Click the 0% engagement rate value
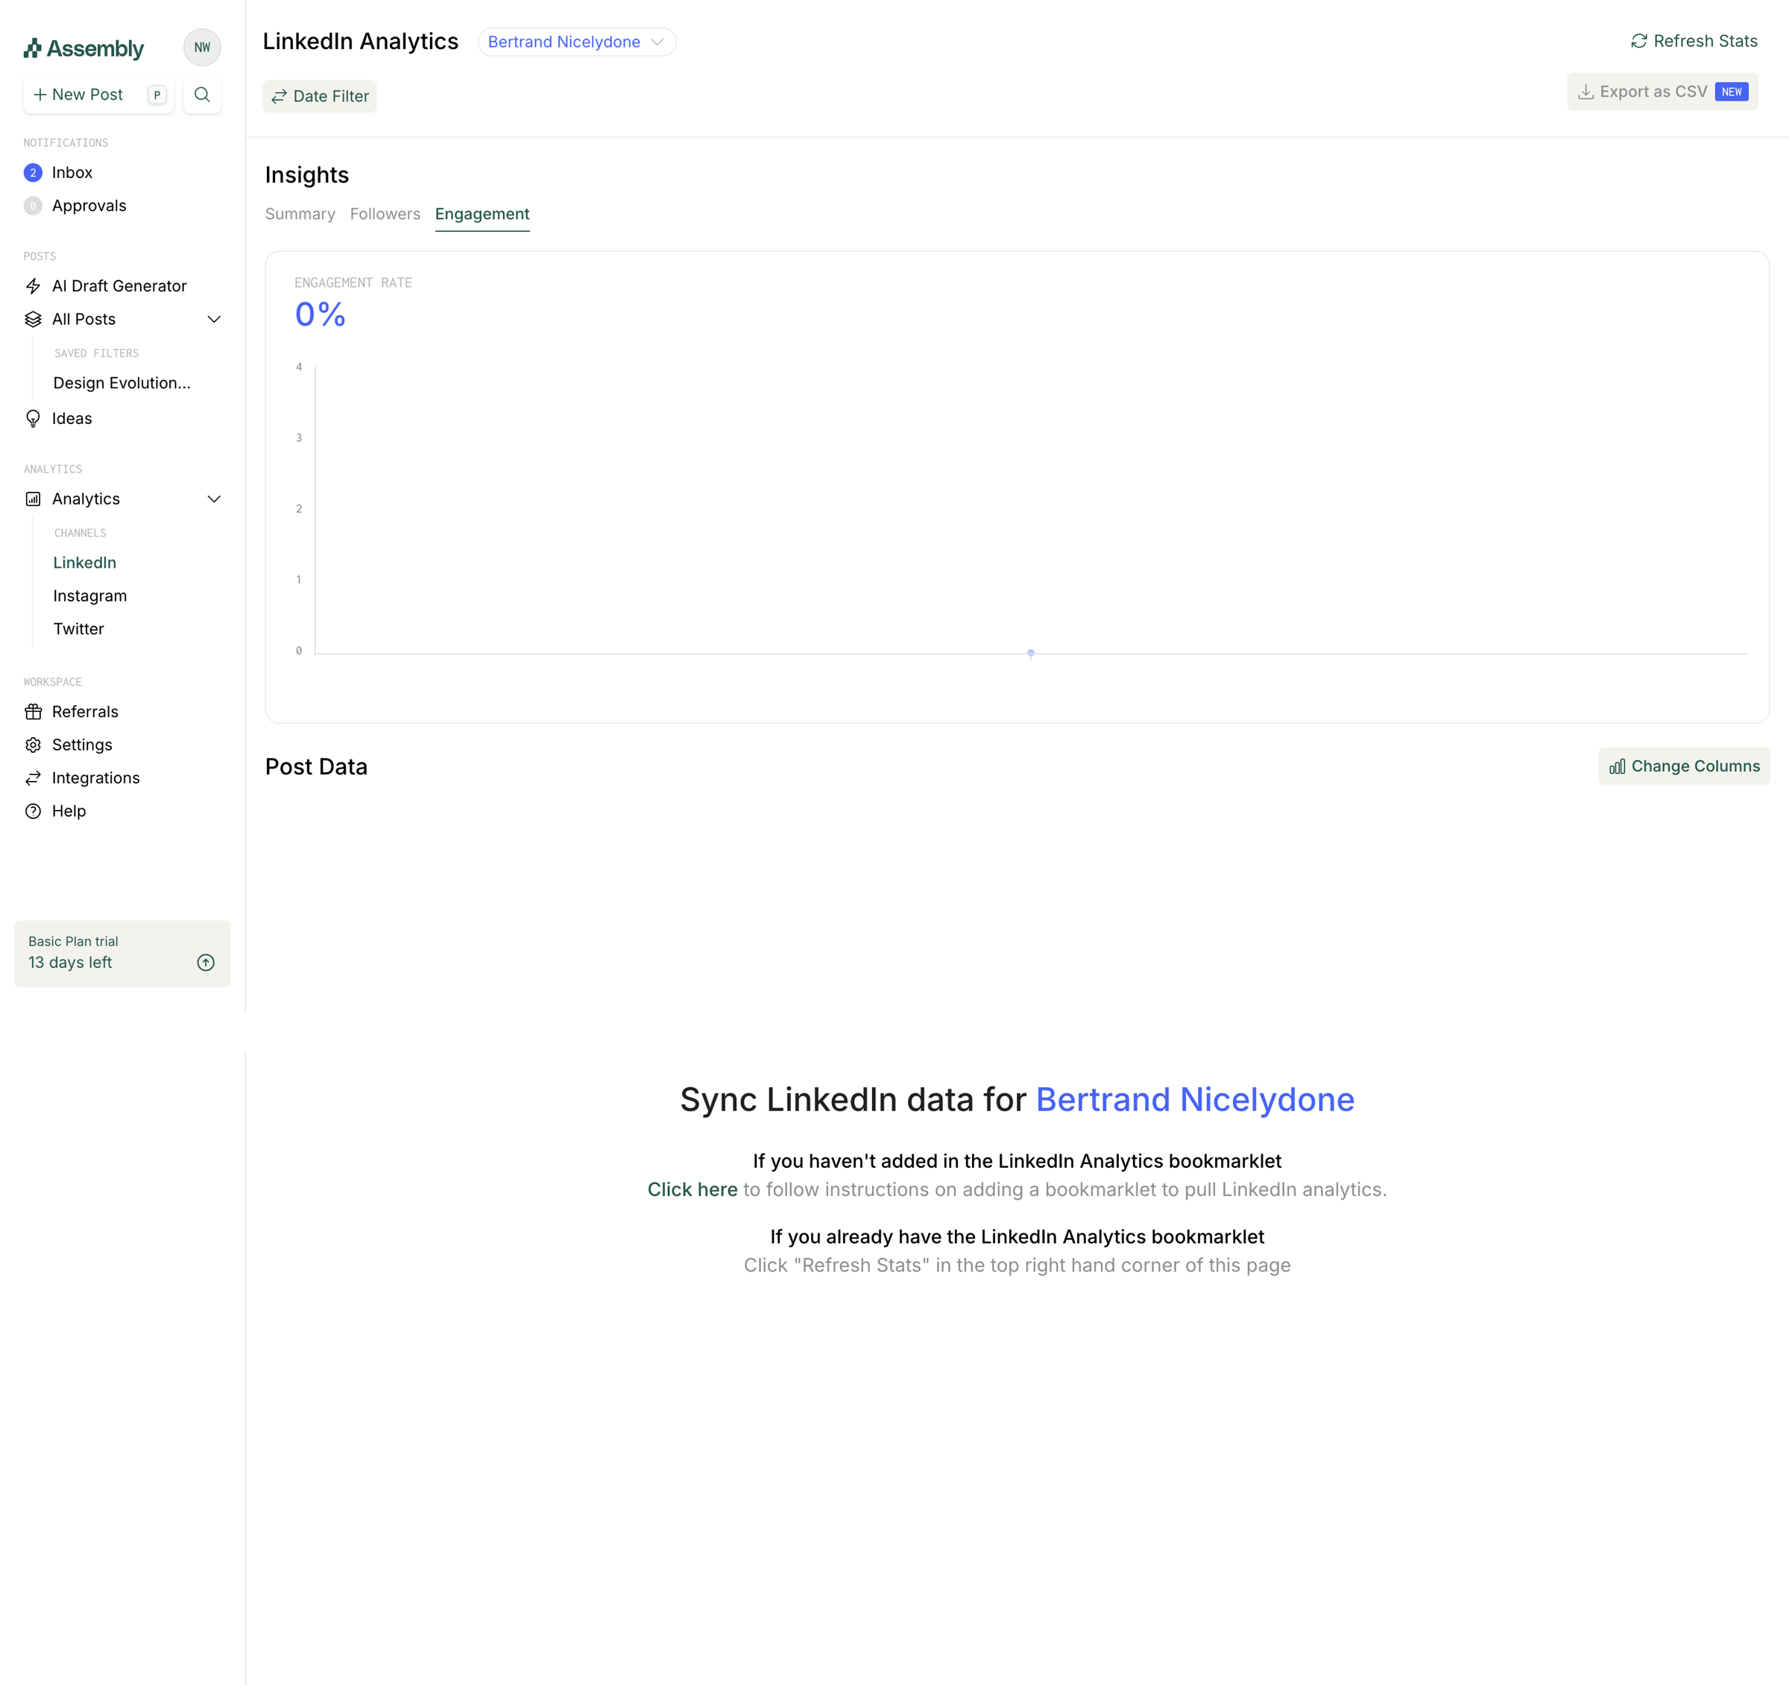 click(321, 314)
